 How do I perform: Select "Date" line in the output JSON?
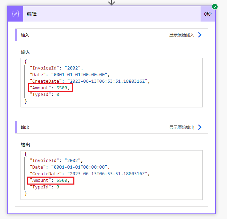click(70, 167)
